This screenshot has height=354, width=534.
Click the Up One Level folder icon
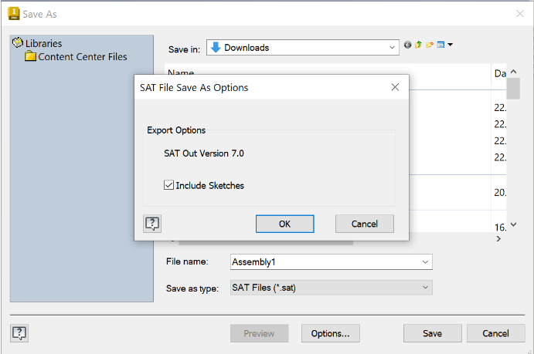pos(418,46)
